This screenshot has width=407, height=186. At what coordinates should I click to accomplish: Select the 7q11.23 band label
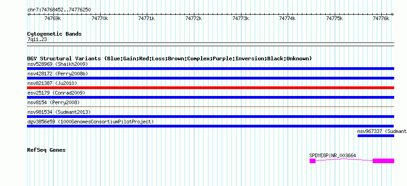coord(37,40)
